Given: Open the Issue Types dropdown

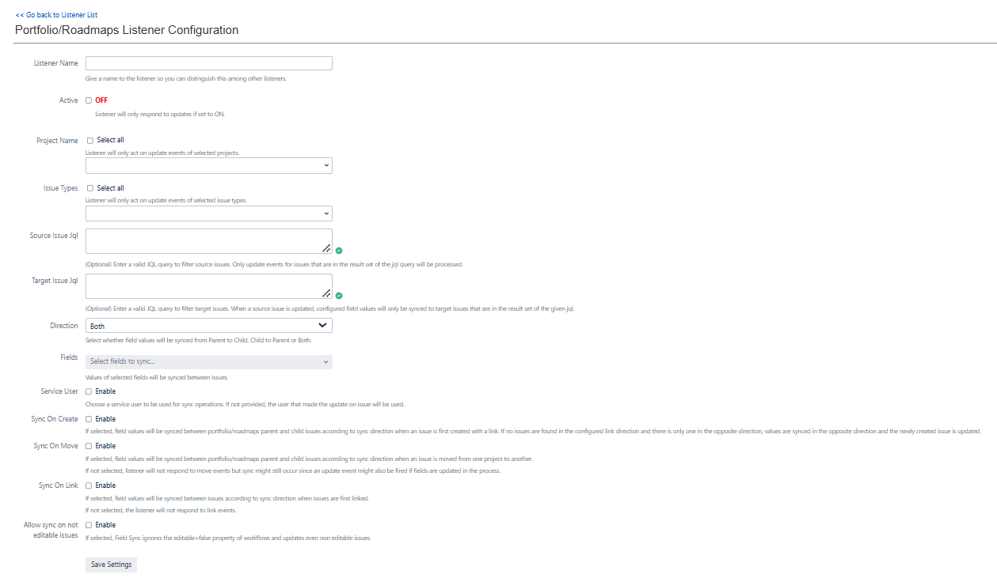Looking at the screenshot, I should click(x=208, y=213).
